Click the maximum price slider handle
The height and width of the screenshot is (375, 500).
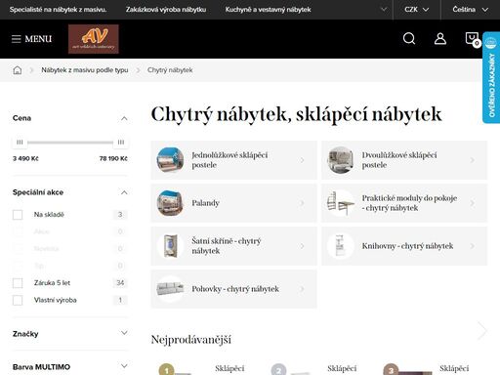(x=121, y=142)
